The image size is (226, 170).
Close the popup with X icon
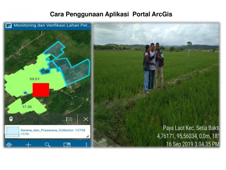(86, 119)
